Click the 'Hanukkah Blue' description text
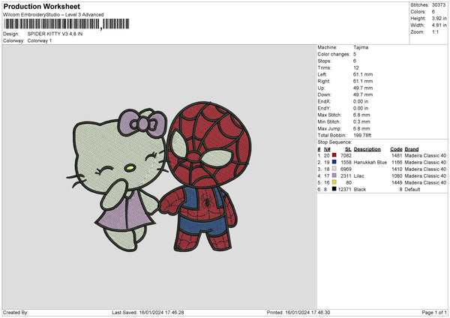Screen dimensions: 450x318 [x=370, y=163]
